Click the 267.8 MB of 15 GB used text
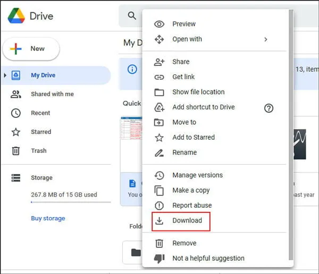Image resolution: width=319 pixels, height=274 pixels. tap(64, 195)
